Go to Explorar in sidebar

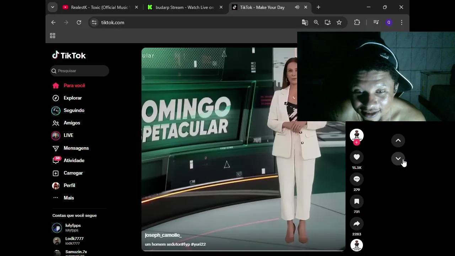(67, 98)
